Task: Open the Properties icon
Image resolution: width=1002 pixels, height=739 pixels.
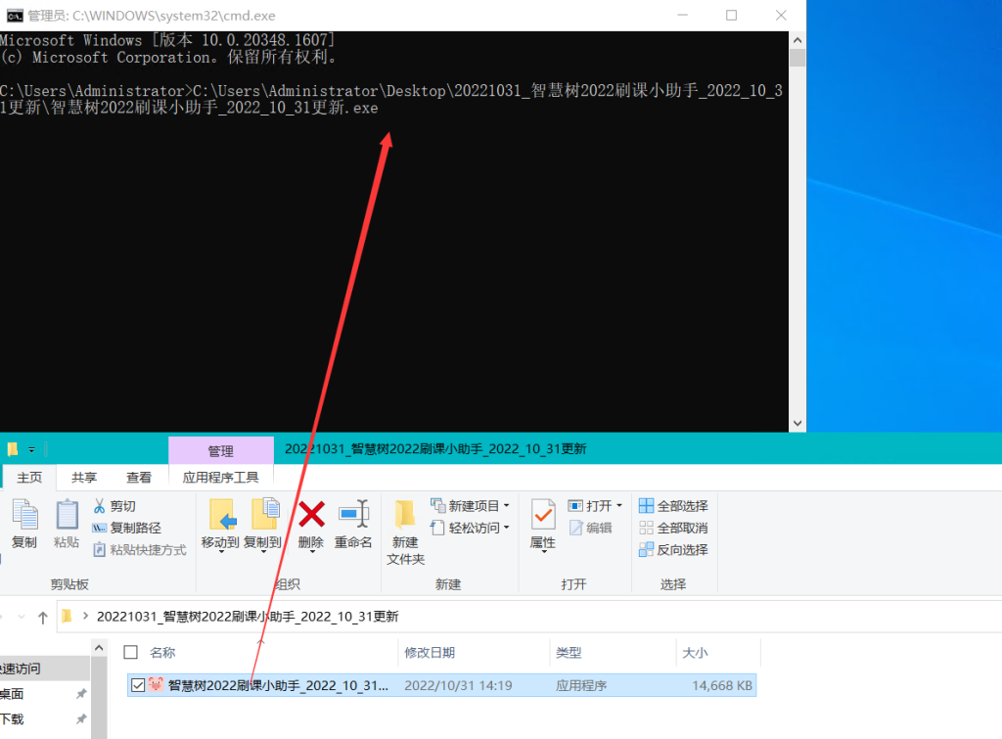Action: [543, 515]
